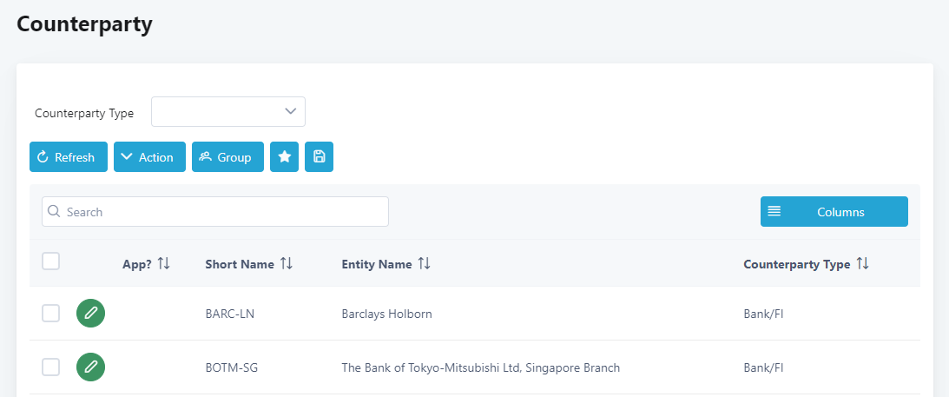Expand the Action dropdown menu
Image resolution: width=949 pixels, height=397 pixels.
[149, 157]
